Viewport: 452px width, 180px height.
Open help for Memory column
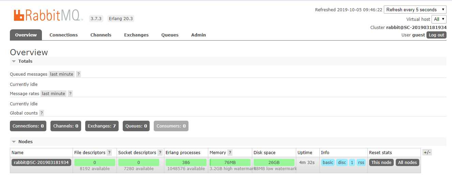pyautogui.click(x=230, y=152)
